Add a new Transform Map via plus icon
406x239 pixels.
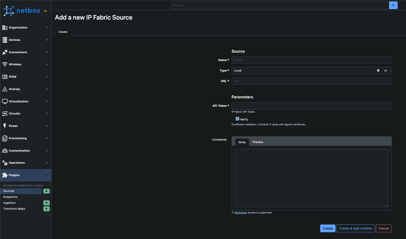(x=47, y=209)
